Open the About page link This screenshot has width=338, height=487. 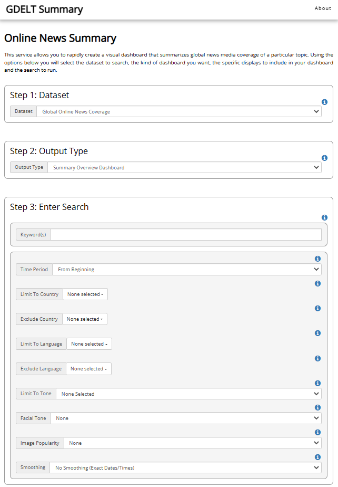323,8
